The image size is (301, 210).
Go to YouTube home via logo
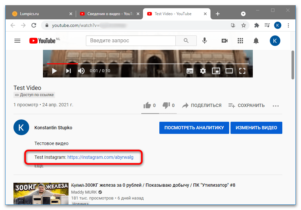tap(42, 41)
